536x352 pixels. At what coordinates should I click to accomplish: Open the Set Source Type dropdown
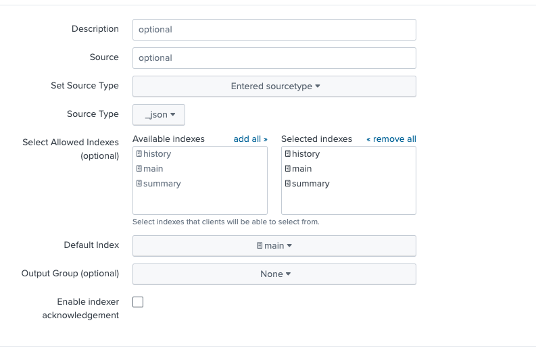(274, 86)
